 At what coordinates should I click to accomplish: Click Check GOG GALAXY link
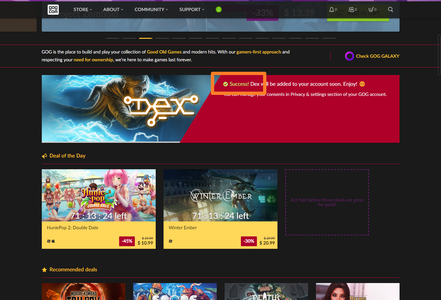click(x=377, y=56)
